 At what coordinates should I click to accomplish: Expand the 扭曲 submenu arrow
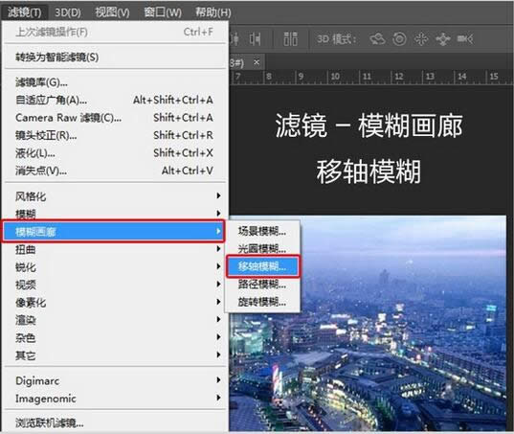click(x=218, y=249)
